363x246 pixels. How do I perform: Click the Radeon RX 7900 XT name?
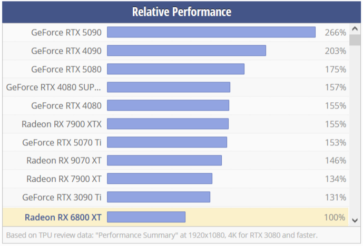click(64, 179)
